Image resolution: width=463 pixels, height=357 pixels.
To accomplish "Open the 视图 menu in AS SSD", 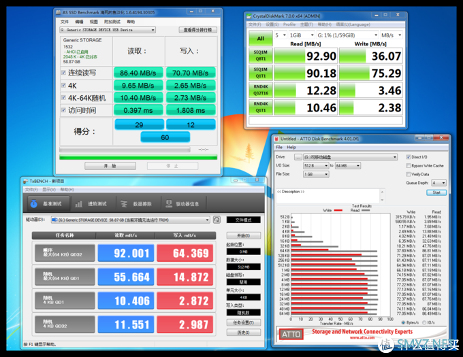I will click(93, 22).
